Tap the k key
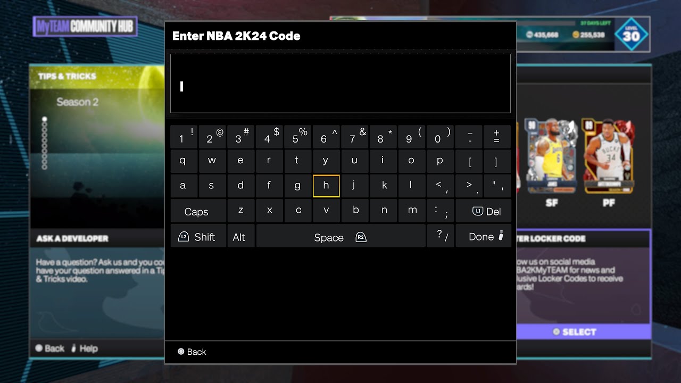This screenshot has width=681, height=383. pos(383,186)
